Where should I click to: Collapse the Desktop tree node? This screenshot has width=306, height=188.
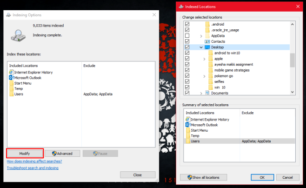click(x=201, y=47)
